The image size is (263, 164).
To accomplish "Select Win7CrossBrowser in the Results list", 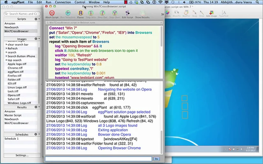I will (x=16, y=123).
